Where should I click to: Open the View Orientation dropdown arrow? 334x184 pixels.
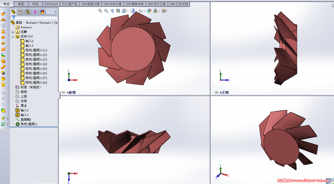click(x=127, y=11)
